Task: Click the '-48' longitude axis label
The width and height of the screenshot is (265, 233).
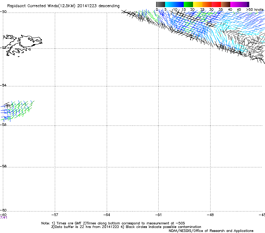Action: (210, 215)
